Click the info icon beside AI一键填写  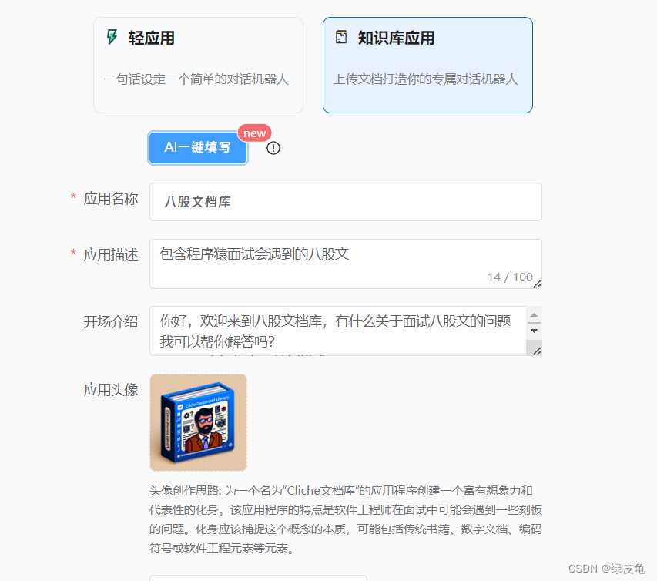pyautogui.click(x=273, y=148)
